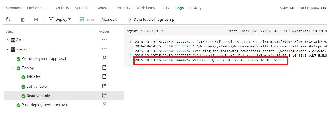This screenshot has width=327, height=120.
Task: Click log line 2 powershell.exe text
Action: click(x=231, y=46)
